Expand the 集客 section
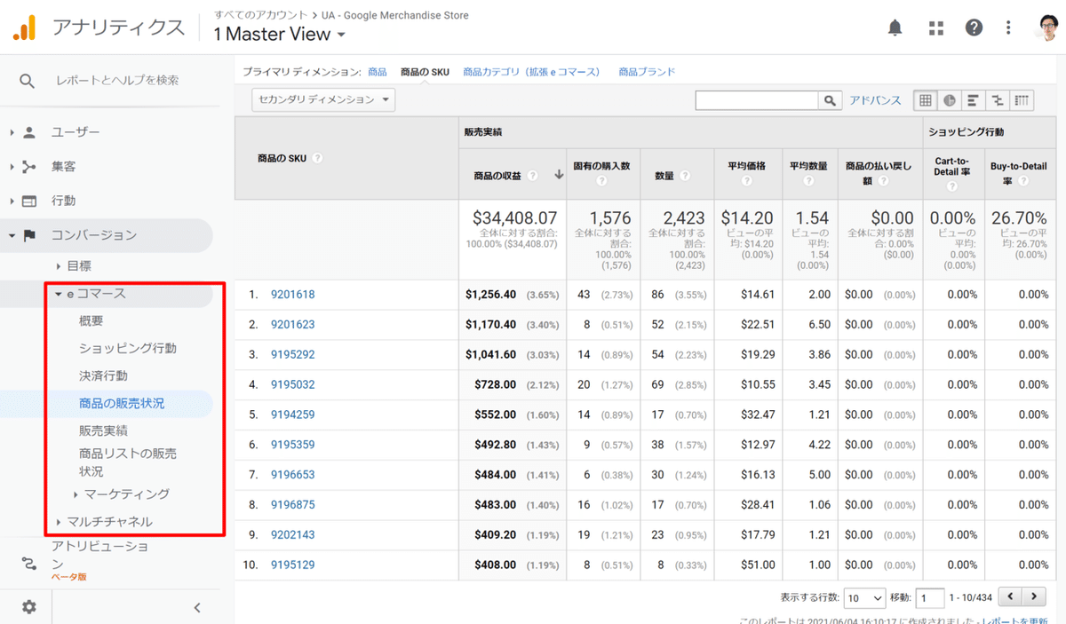The height and width of the screenshot is (624, 1066). (x=12, y=166)
